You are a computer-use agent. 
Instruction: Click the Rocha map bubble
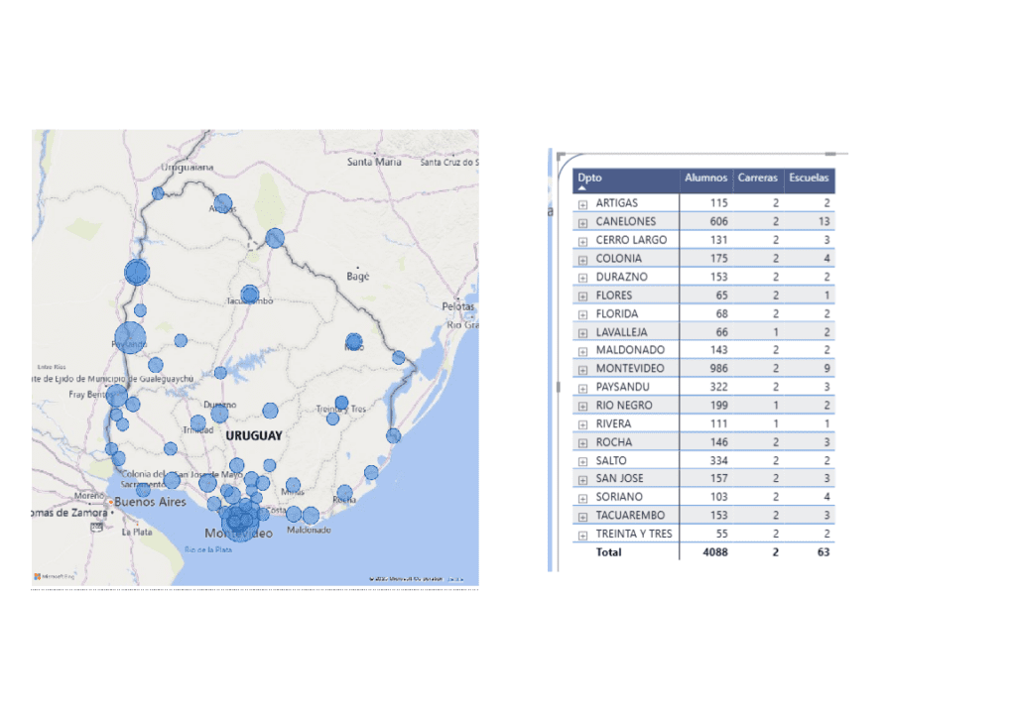click(x=344, y=493)
